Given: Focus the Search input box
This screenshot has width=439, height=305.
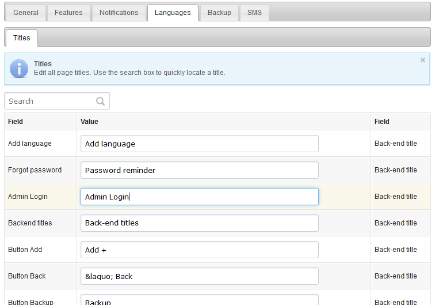Looking at the screenshot, I should tap(57, 101).
